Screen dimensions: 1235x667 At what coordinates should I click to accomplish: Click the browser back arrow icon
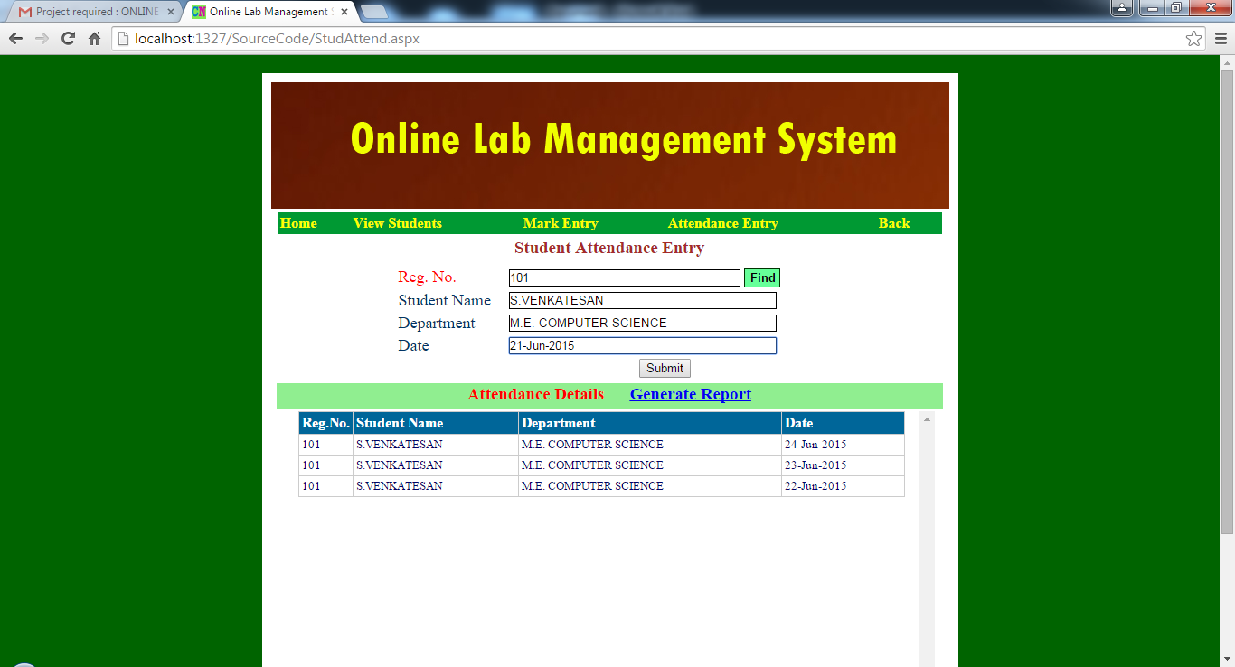tap(15, 39)
